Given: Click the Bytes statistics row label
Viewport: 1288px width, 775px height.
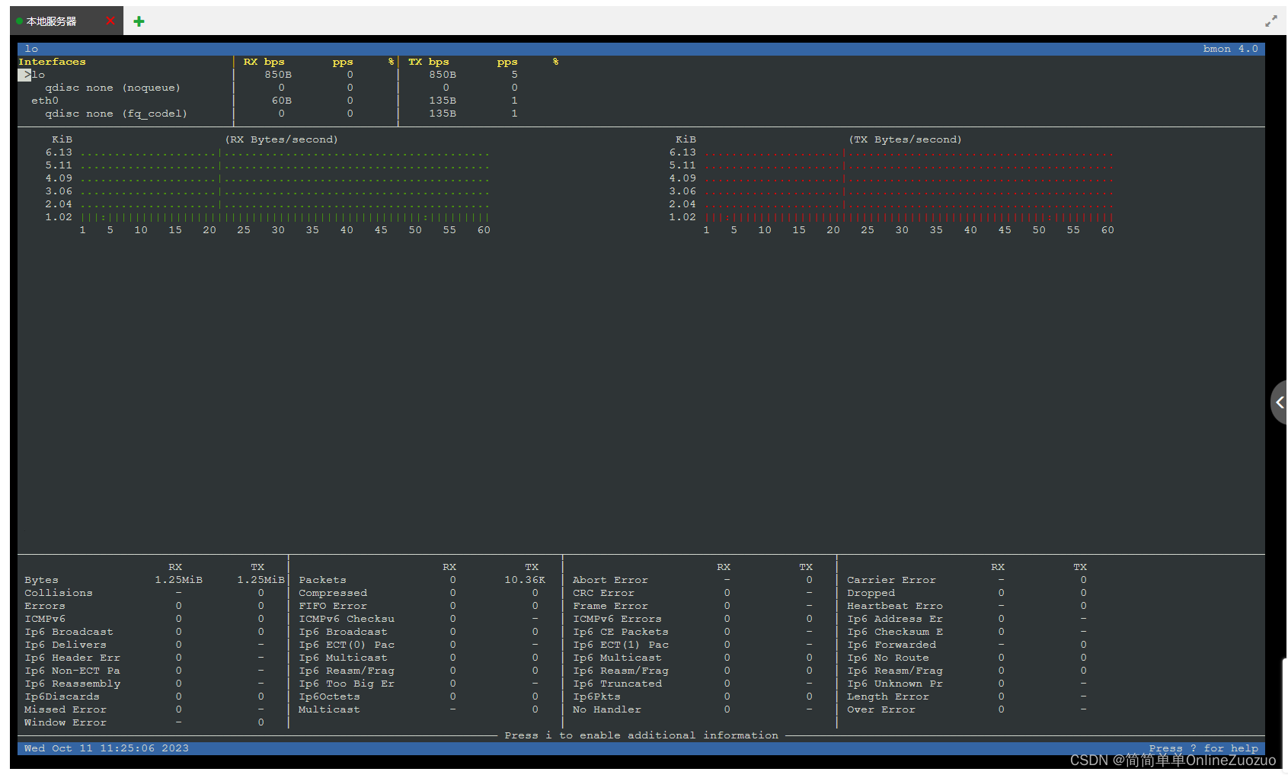Looking at the screenshot, I should pos(41,580).
